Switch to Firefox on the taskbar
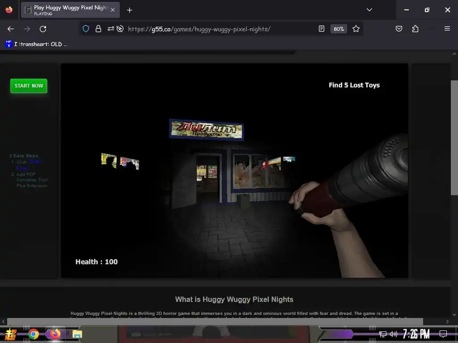The image size is (458, 343). 55,334
